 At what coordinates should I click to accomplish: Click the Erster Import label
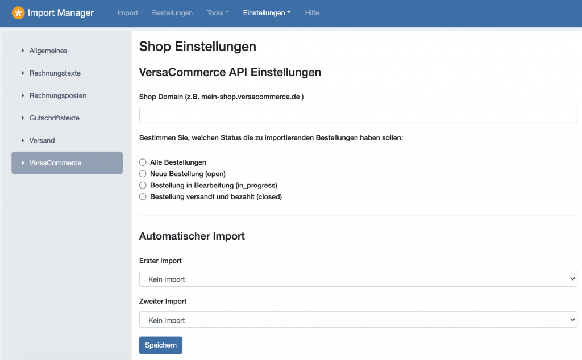[x=160, y=261]
